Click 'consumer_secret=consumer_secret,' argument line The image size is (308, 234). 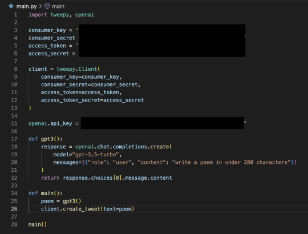(91, 84)
